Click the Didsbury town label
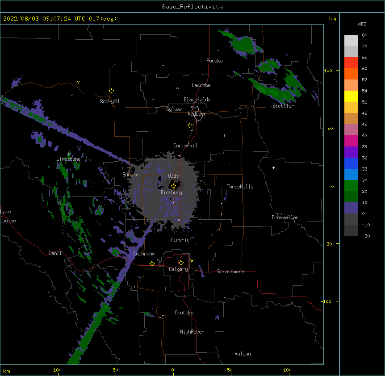The image size is (385, 376). (x=172, y=192)
